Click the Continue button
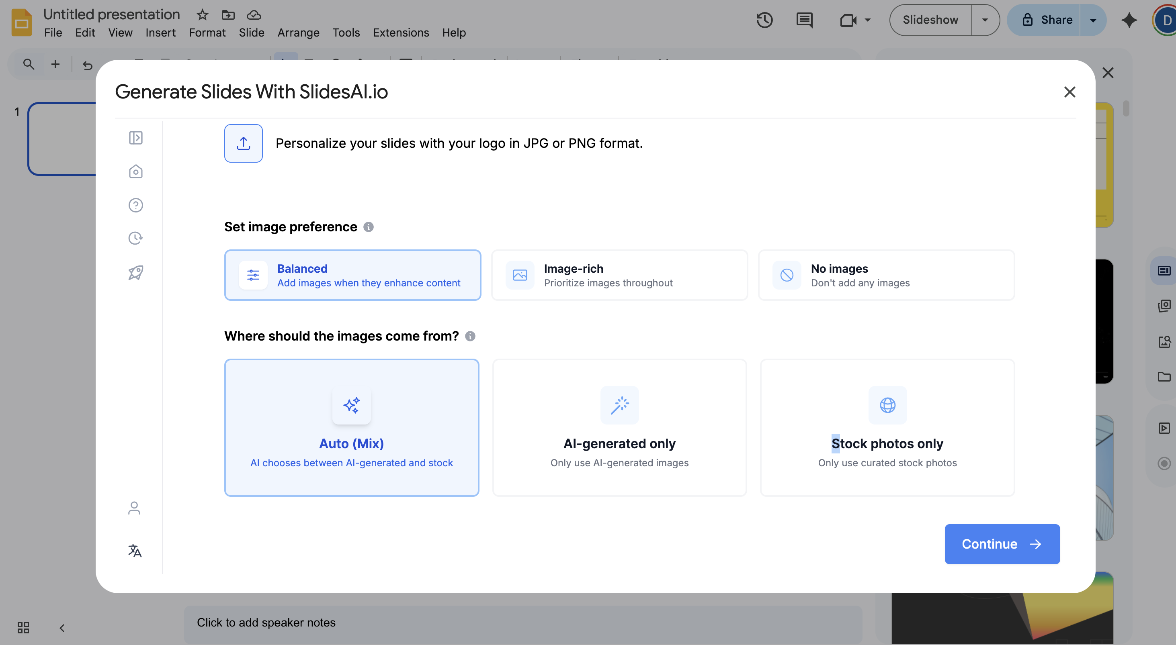The image size is (1176, 645). (1002, 544)
